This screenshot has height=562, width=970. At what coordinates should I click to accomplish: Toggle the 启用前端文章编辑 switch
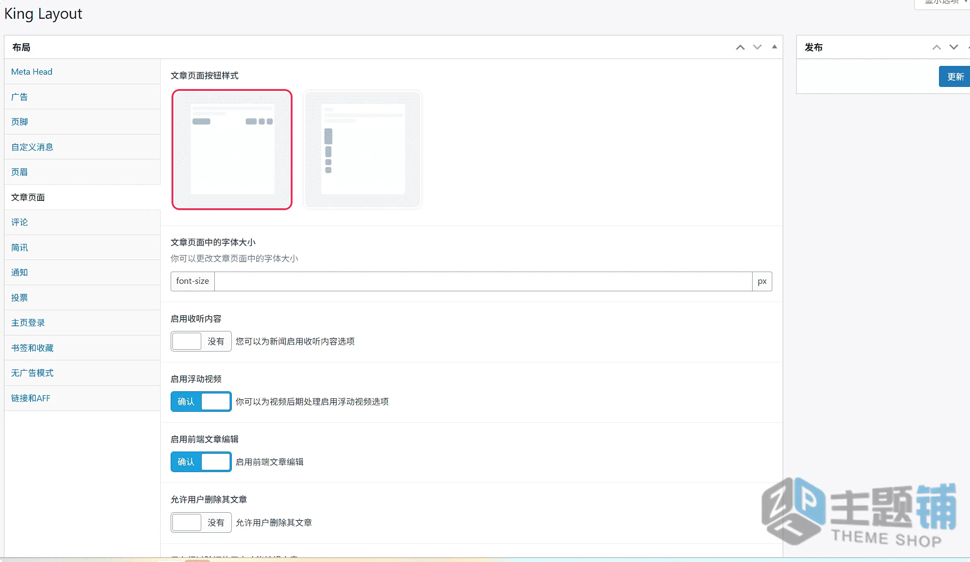tap(201, 462)
